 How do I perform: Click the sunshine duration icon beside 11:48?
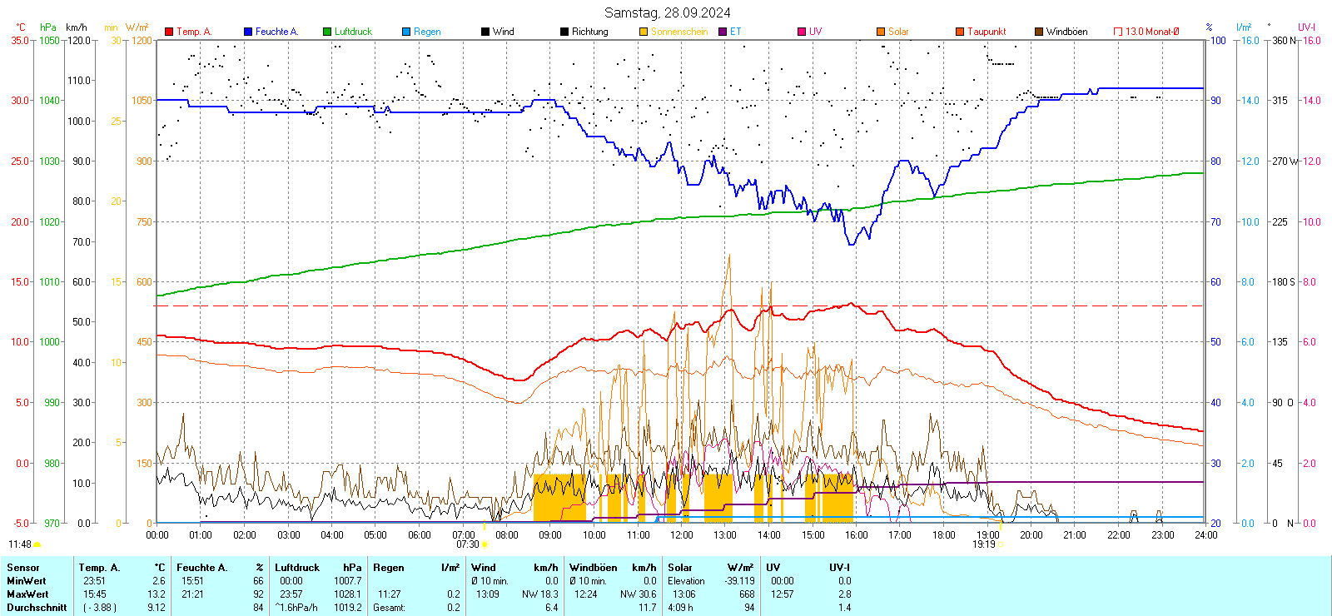click(37, 544)
